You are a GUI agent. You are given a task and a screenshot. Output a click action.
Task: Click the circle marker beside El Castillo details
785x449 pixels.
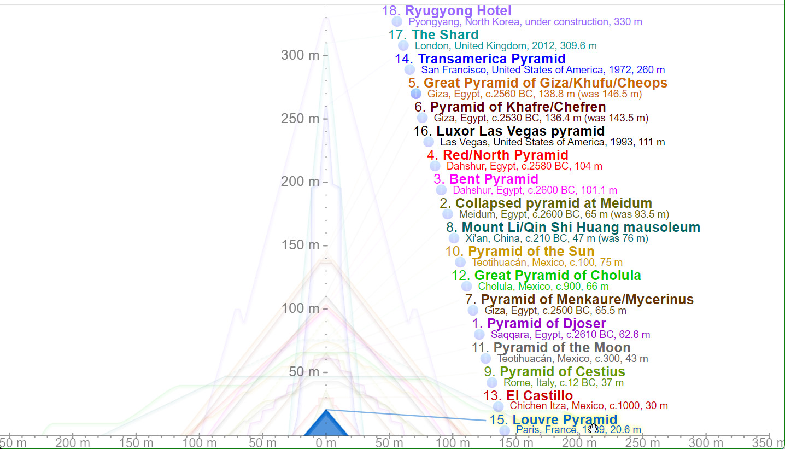(x=498, y=406)
